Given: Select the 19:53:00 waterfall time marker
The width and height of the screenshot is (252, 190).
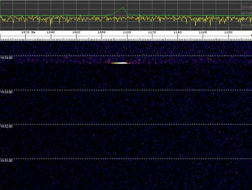Looking at the screenshot, I should [x=7, y=92].
